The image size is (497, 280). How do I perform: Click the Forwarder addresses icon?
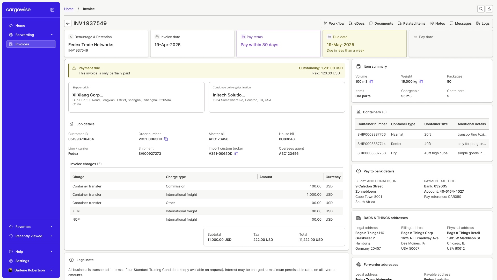359,264
